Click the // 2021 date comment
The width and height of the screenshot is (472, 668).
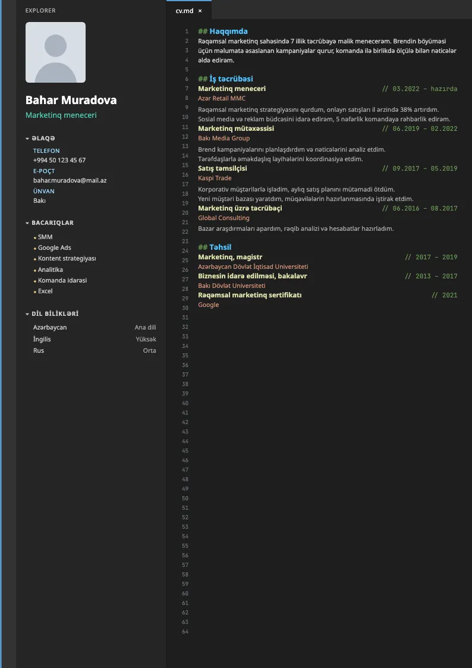click(x=445, y=295)
